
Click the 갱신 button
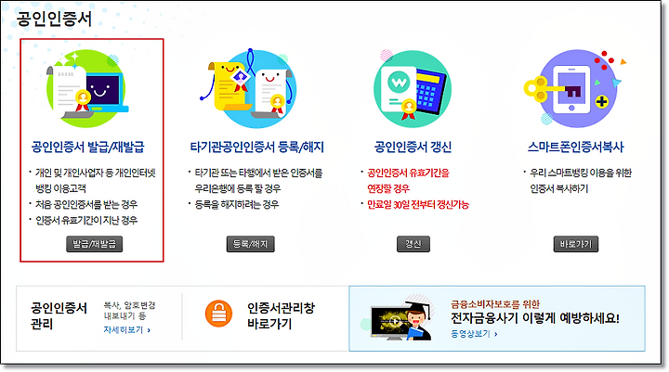coord(413,244)
